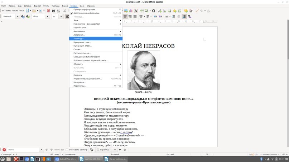Click Вставить только текст button

pos(13,11)
